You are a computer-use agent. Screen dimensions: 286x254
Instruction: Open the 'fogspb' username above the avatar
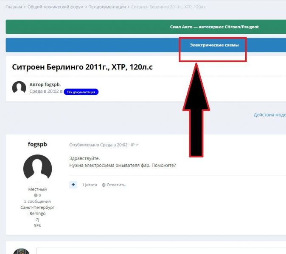pyautogui.click(x=37, y=144)
